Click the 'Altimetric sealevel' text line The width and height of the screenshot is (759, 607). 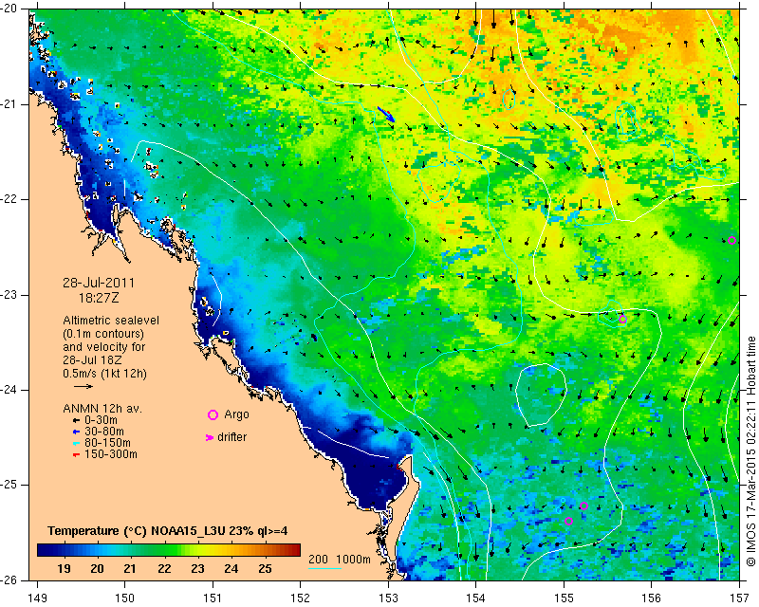[111, 321]
